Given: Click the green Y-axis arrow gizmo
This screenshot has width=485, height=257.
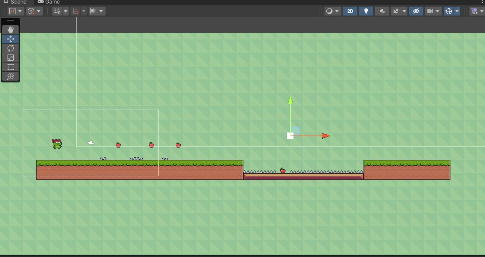Looking at the screenshot, I should point(290,101).
